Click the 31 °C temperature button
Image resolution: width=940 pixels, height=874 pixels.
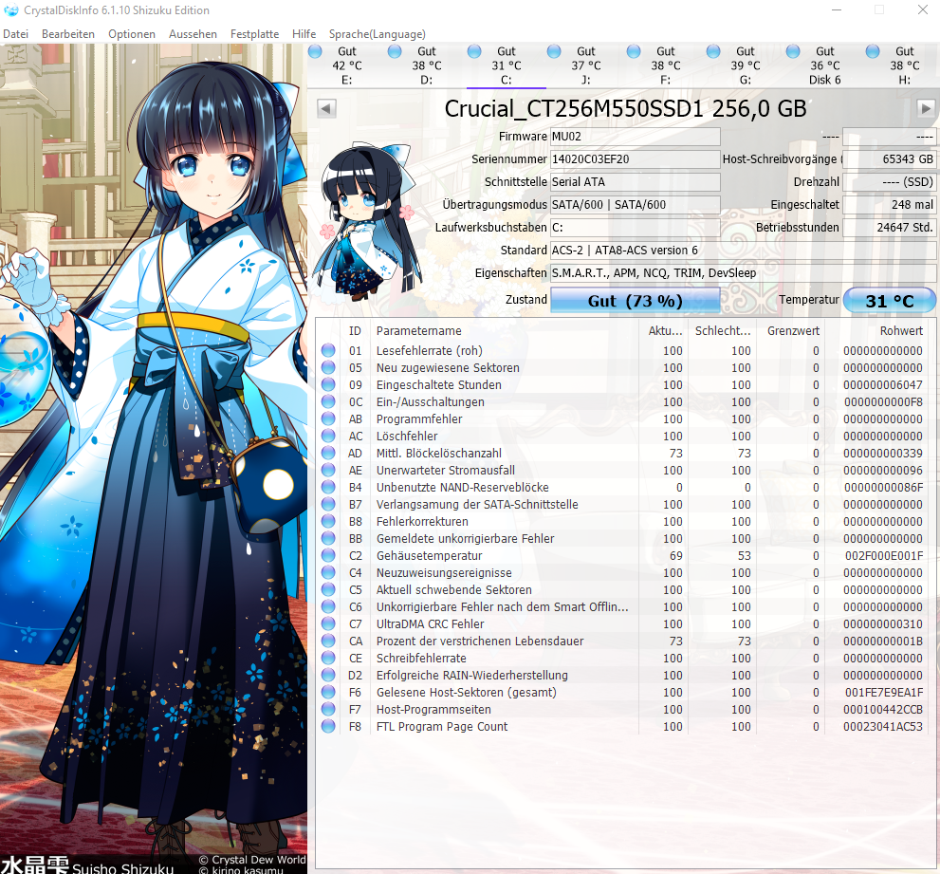[890, 301]
